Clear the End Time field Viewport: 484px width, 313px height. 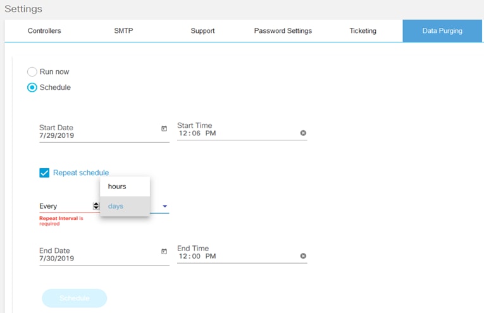303,255
